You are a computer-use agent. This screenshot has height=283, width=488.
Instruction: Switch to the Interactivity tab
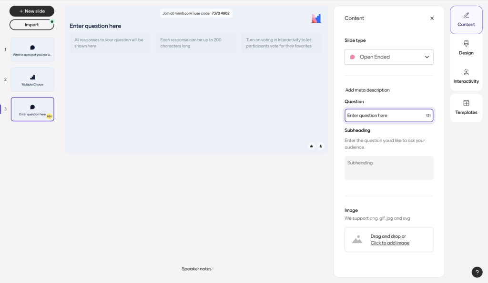click(x=466, y=76)
